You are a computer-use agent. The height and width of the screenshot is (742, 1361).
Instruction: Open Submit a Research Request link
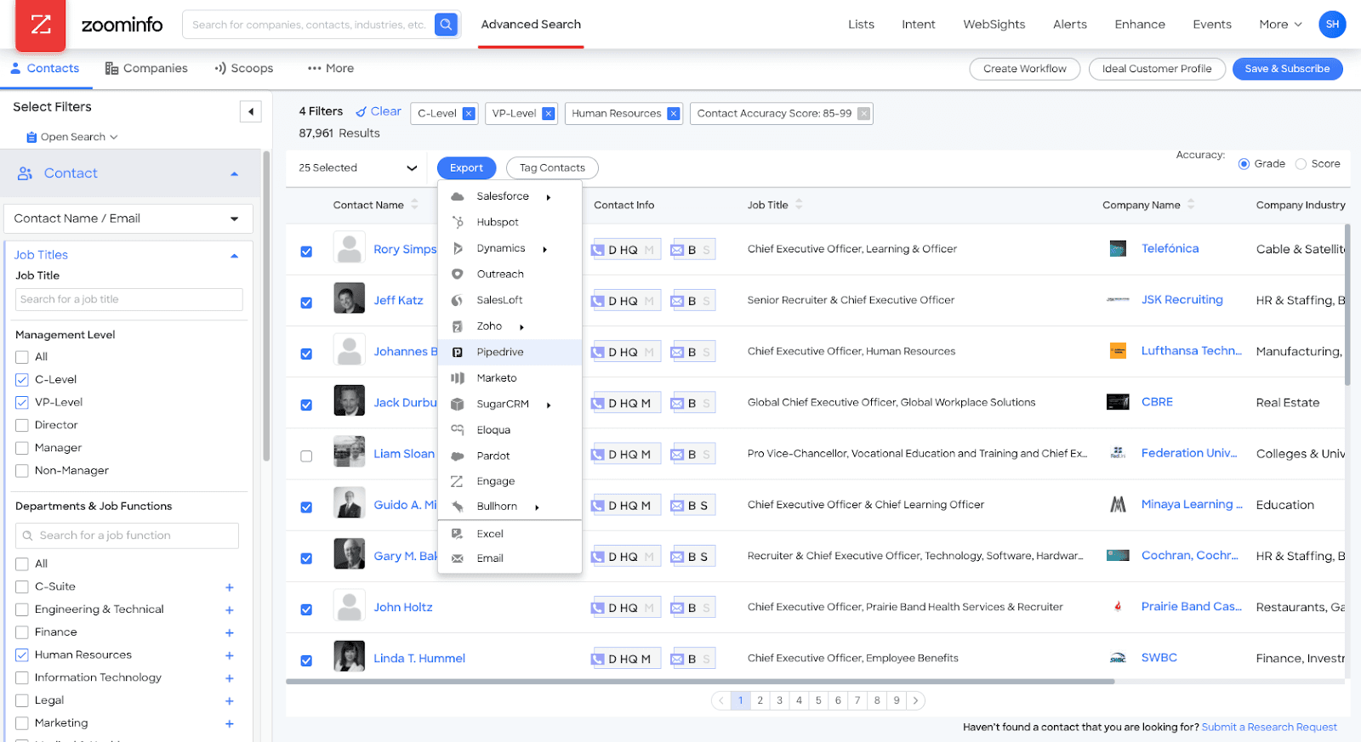pos(1269,727)
